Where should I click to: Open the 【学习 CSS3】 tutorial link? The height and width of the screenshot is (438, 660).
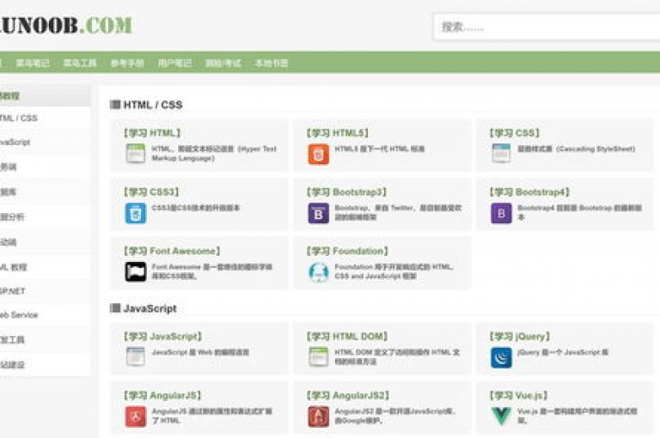click(151, 192)
